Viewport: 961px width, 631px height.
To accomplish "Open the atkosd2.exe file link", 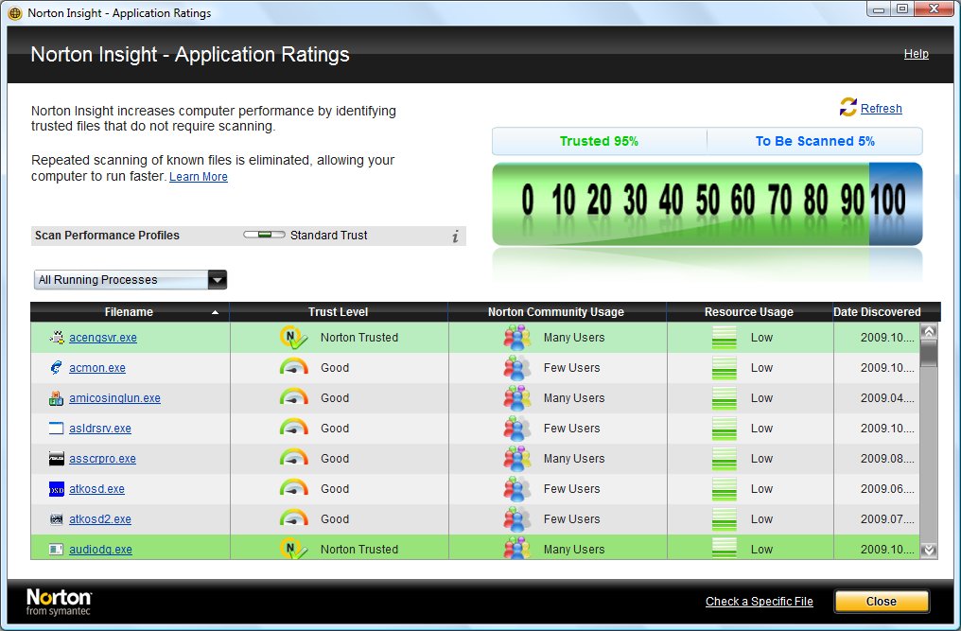I will click(100, 518).
